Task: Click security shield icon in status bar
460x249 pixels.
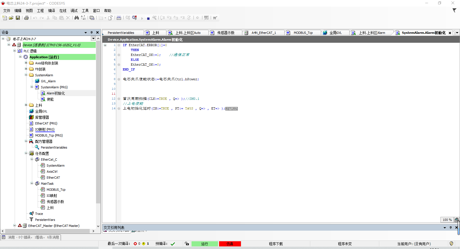Action: click(451, 244)
